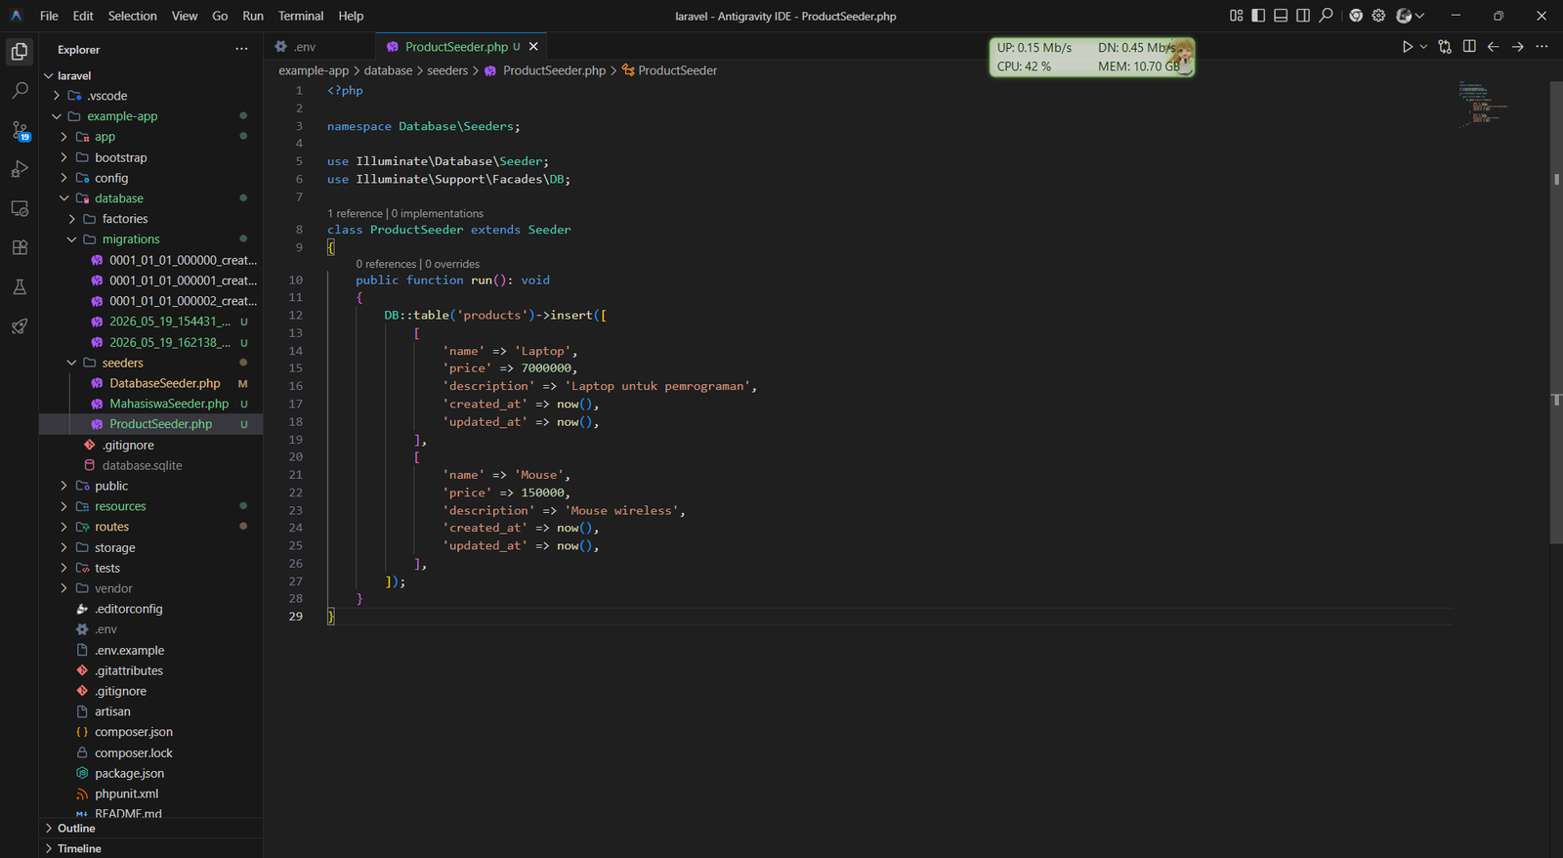Navigate forward with the right arrow
1563x858 pixels.
[1518, 47]
